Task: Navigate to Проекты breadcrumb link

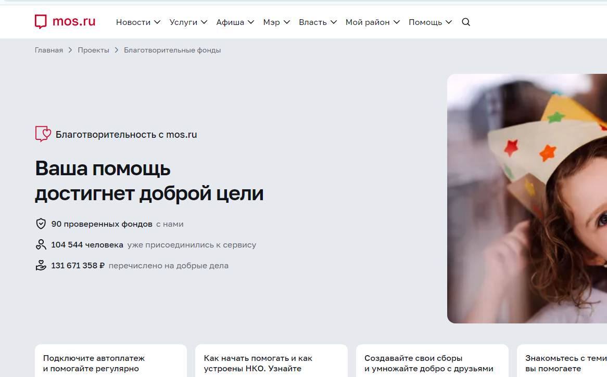Action: [94, 50]
